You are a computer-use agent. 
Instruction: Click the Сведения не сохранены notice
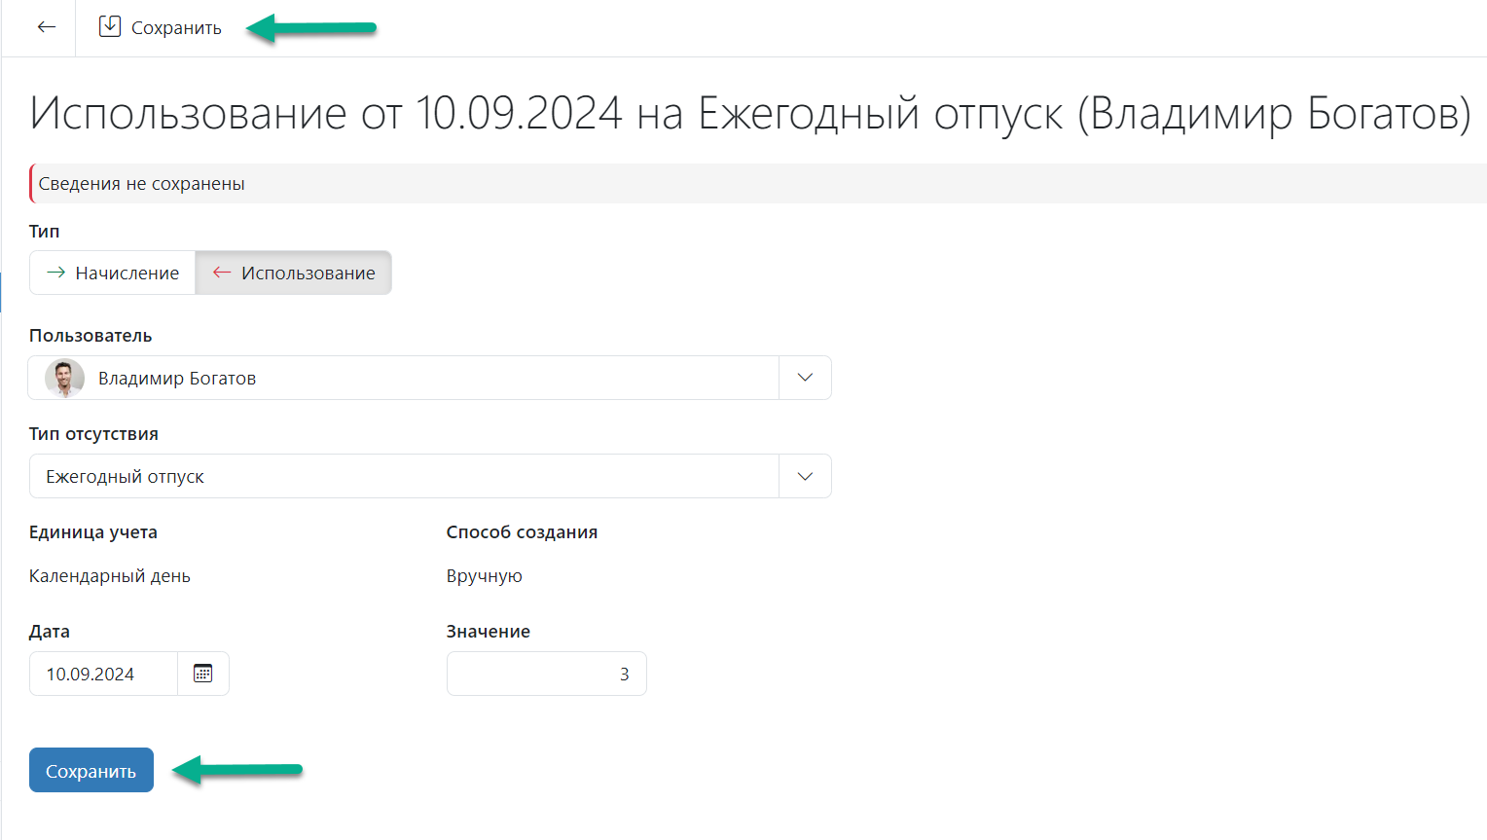pos(758,184)
